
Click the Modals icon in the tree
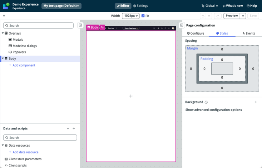[10, 40]
